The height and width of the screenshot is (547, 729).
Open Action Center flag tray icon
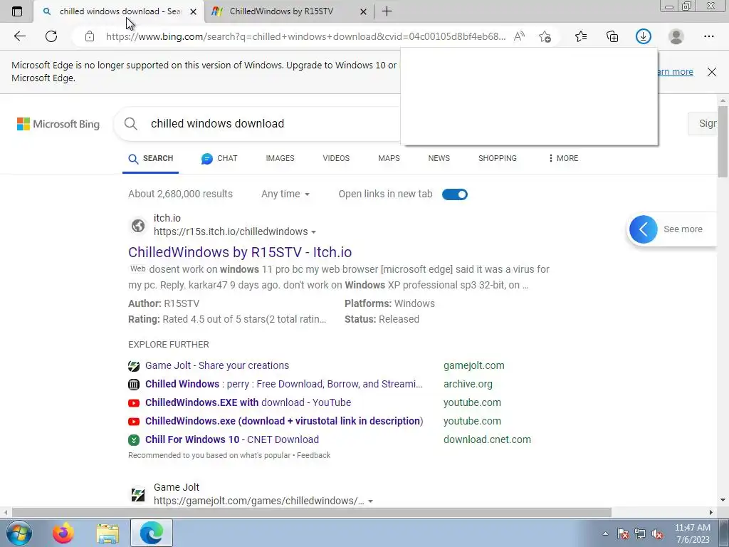point(623,533)
